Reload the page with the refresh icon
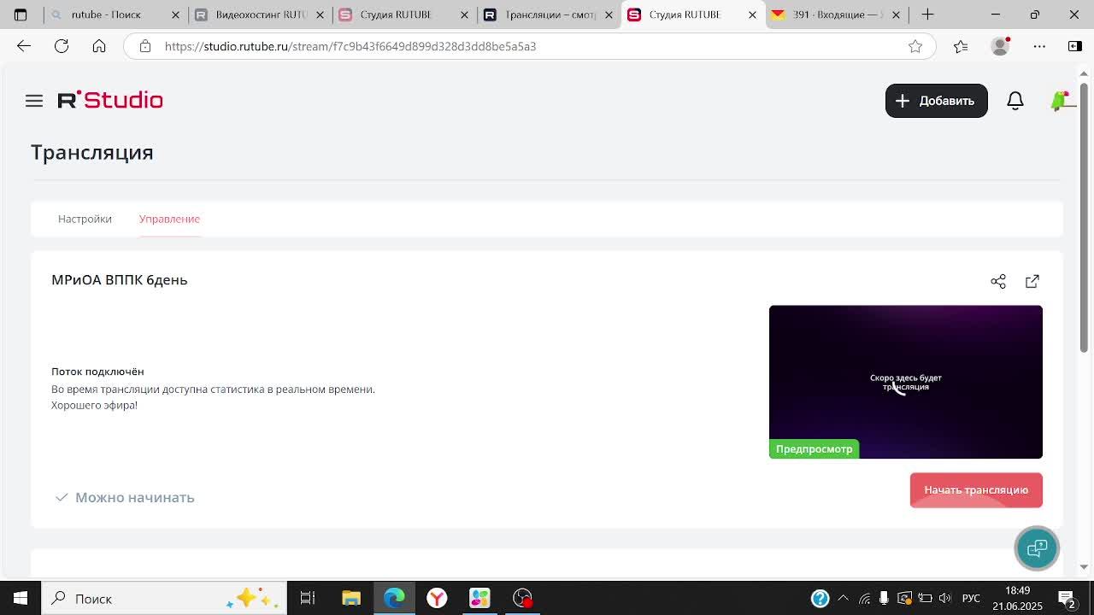This screenshot has width=1094, height=615. pyautogui.click(x=62, y=46)
